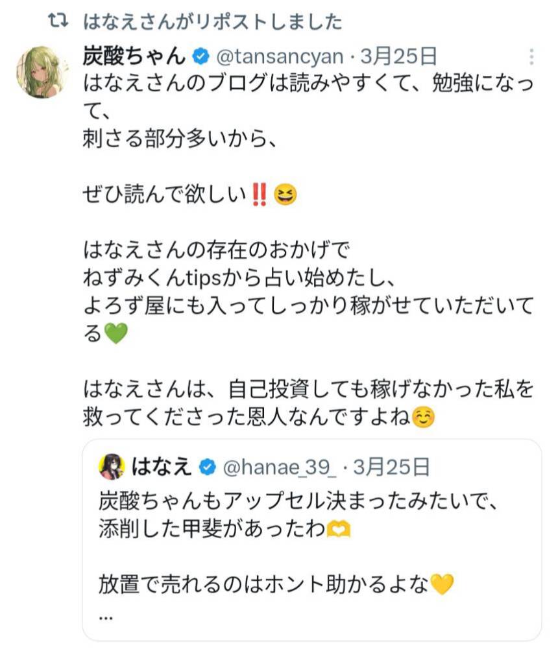Click the red double exclamation emoji
This screenshot has width=558, height=651.
tap(260, 195)
